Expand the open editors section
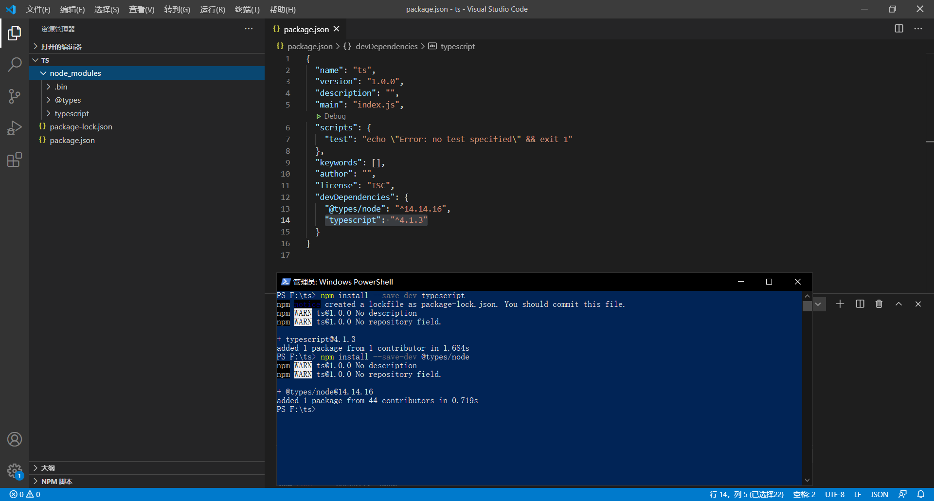934x501 pixels. point(147,46)
